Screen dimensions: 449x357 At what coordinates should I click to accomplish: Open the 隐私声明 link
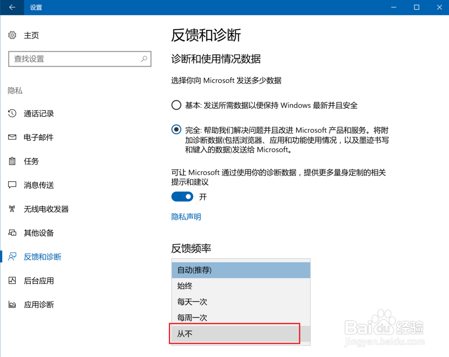click(186, 217)
